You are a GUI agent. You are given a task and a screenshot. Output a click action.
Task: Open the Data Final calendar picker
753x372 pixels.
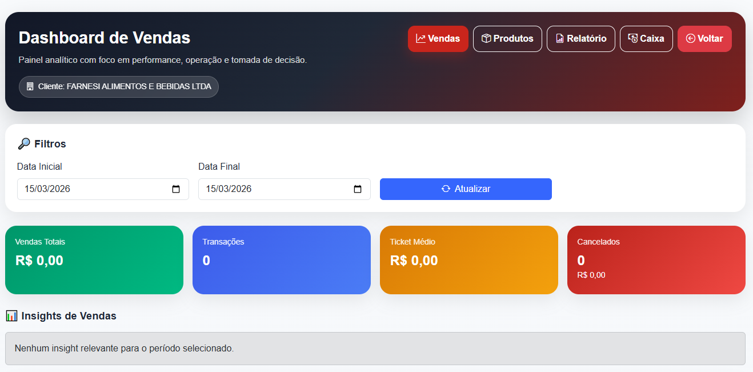359,189
